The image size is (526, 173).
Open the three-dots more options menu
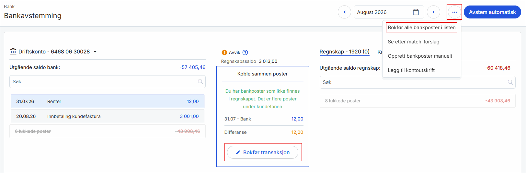pyautogui.click(x=454, y=12)
